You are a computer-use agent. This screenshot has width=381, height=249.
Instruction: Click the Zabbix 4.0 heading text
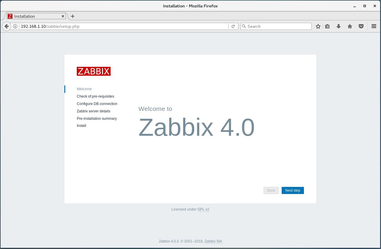[x=197, y=127]
